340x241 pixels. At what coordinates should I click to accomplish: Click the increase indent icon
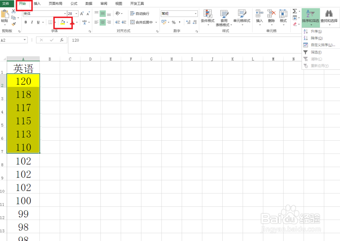click(124, 22)
